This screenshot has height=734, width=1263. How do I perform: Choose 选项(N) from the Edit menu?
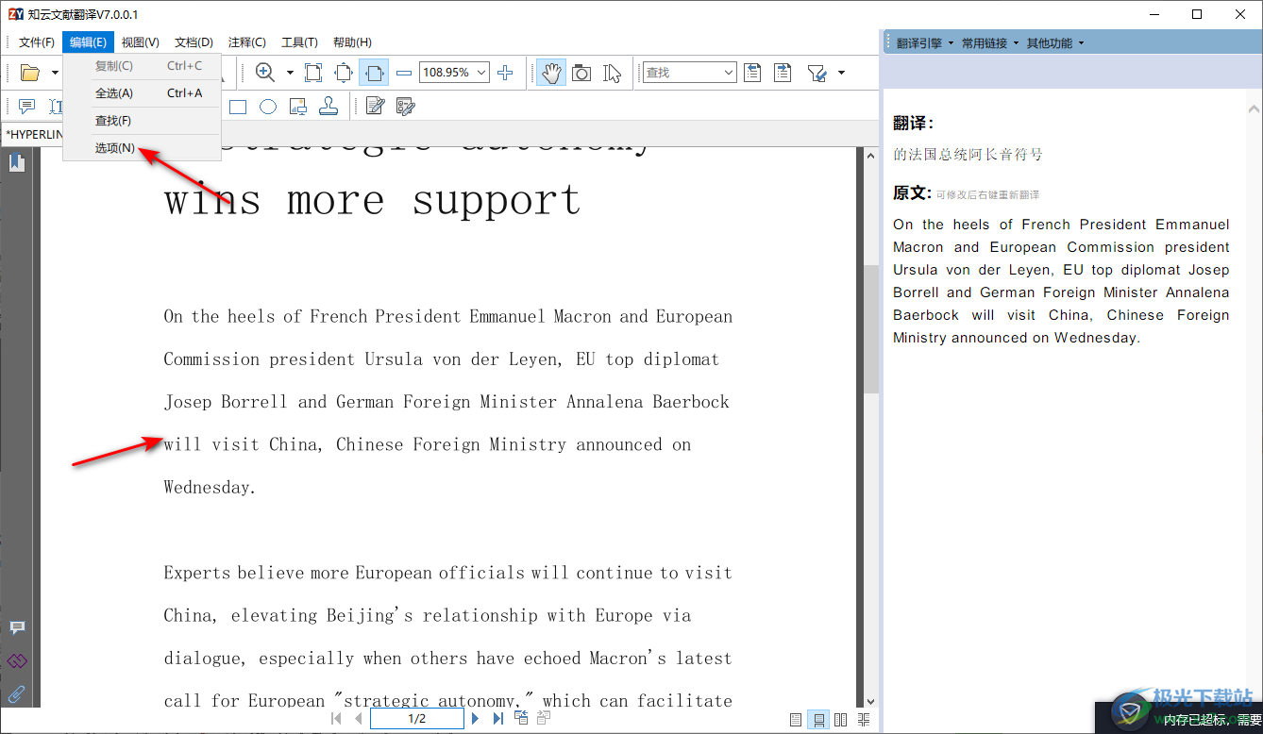tap(114, 148)
